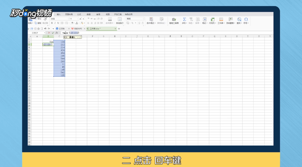This screenshot has width=302, height=167.
Task: Click the Sort A-Z icon
Action: tap(198, 19)
